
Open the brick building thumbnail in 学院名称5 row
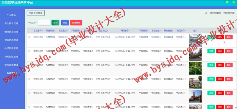click(x=195, y=96)
